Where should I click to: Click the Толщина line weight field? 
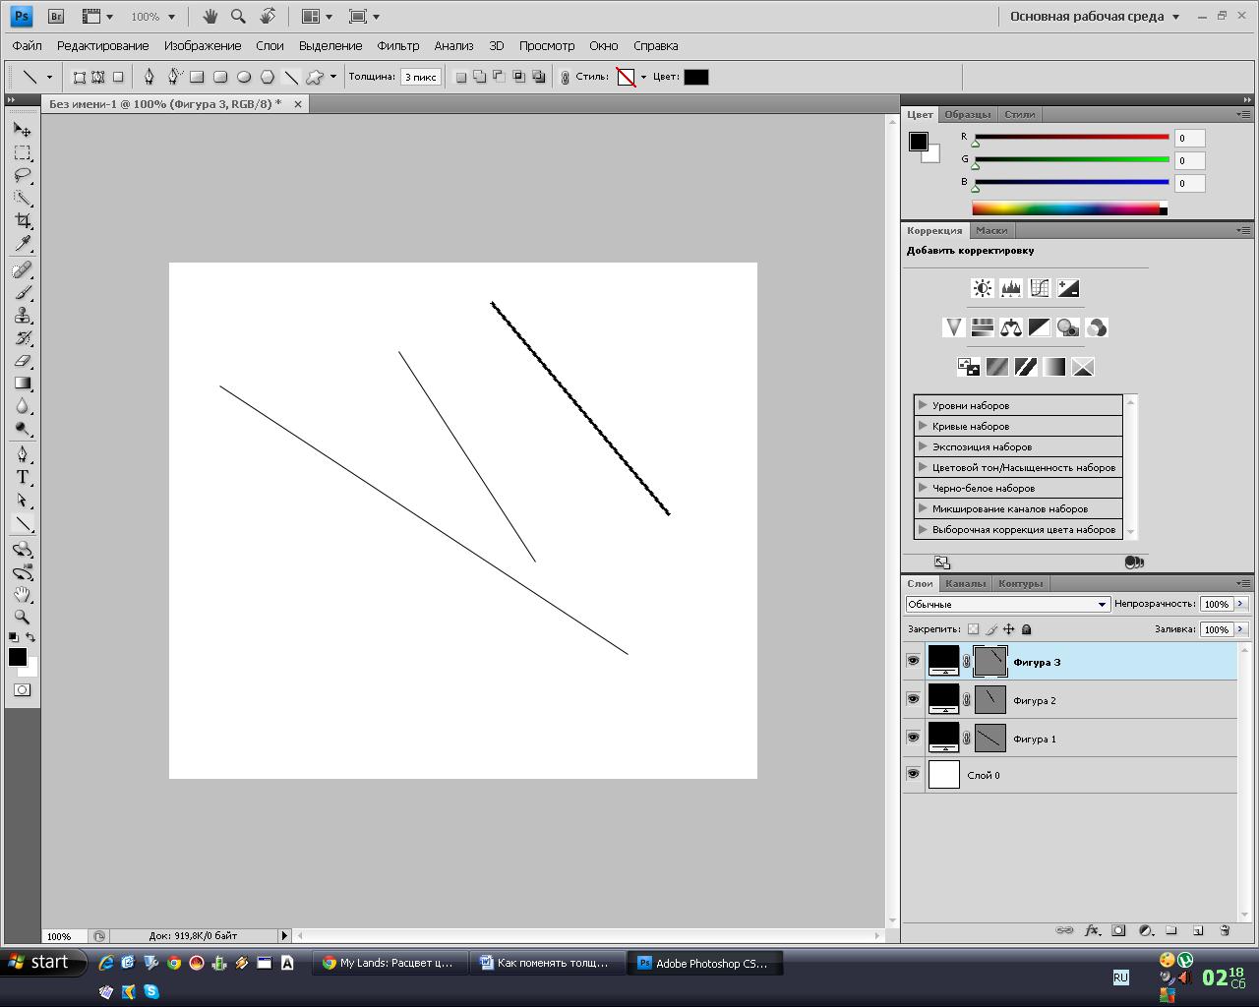[420, 77]
